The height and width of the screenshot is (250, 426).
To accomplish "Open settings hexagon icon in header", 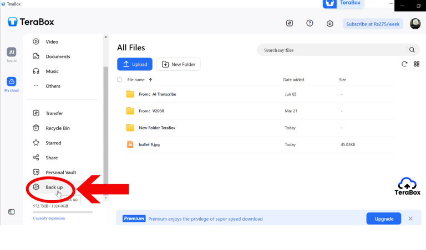I will click(329, 24).
